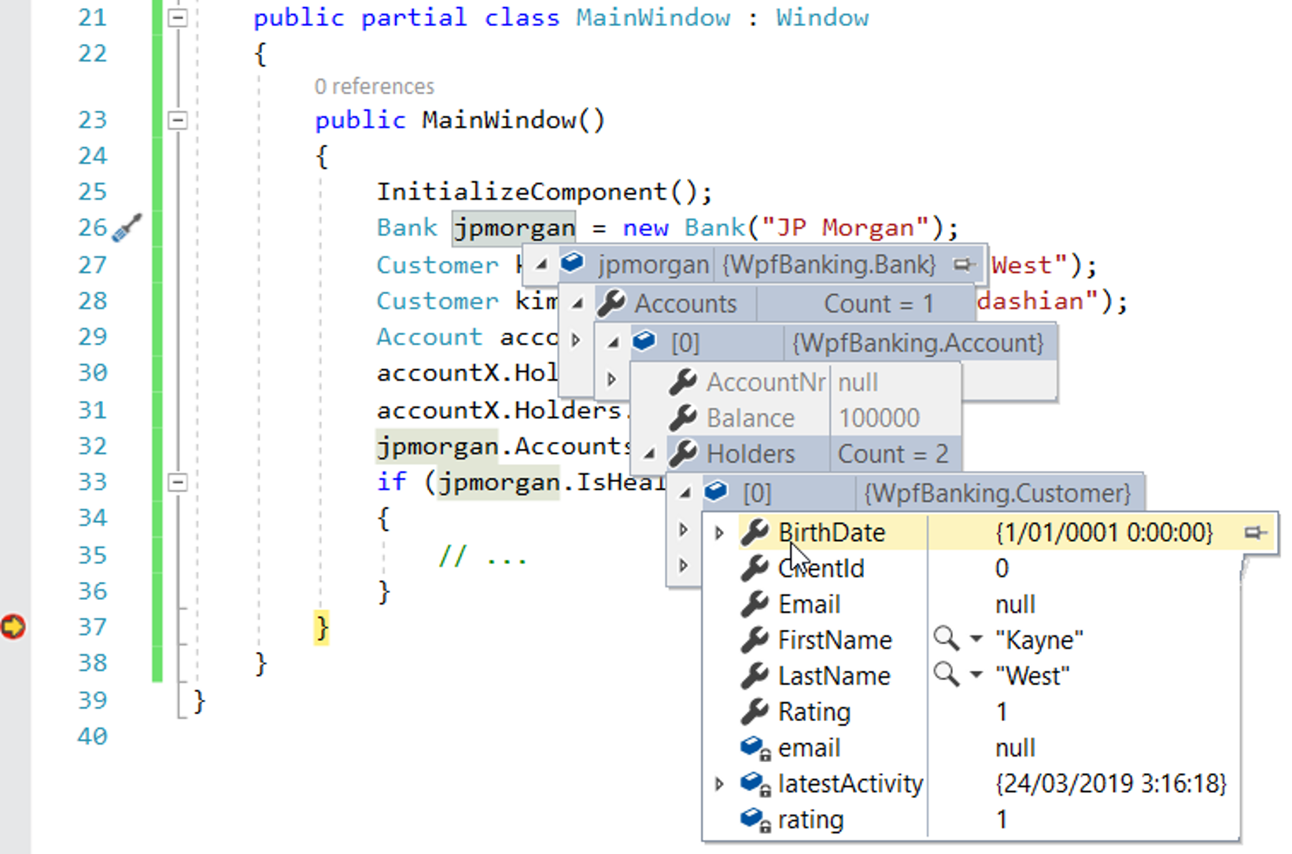This screenshot has height=854, width=1292.
Task: Collapse the if block at line 33
Action: coord(179,482)
